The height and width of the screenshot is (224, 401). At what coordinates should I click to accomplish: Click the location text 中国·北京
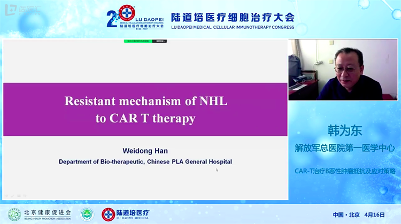click(x=345, y=214)
